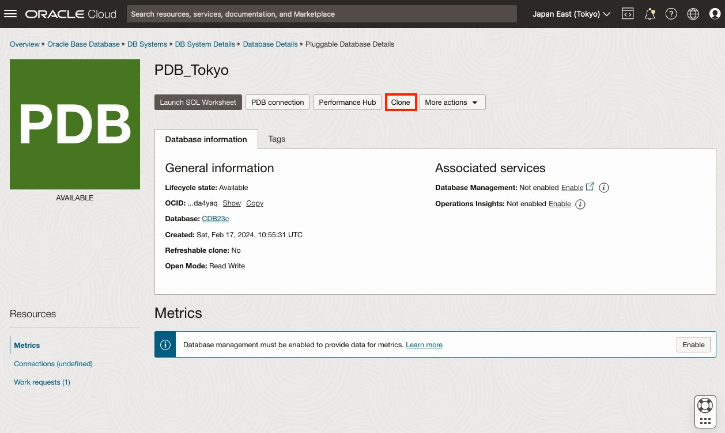Click the Clone button
This screenshot has height=433, width=725.
pos(401,102)
